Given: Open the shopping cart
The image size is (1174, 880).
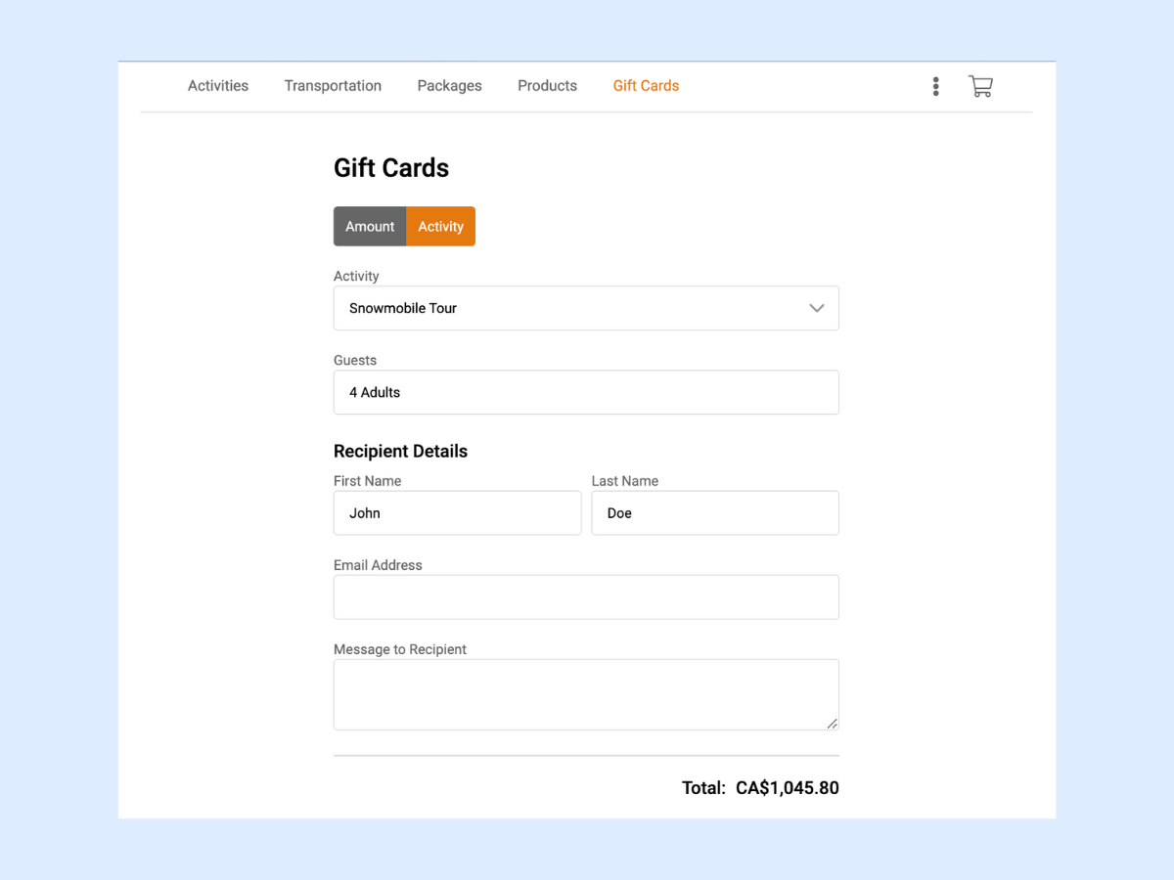Looking at the screenshot, I should point(980,86).
